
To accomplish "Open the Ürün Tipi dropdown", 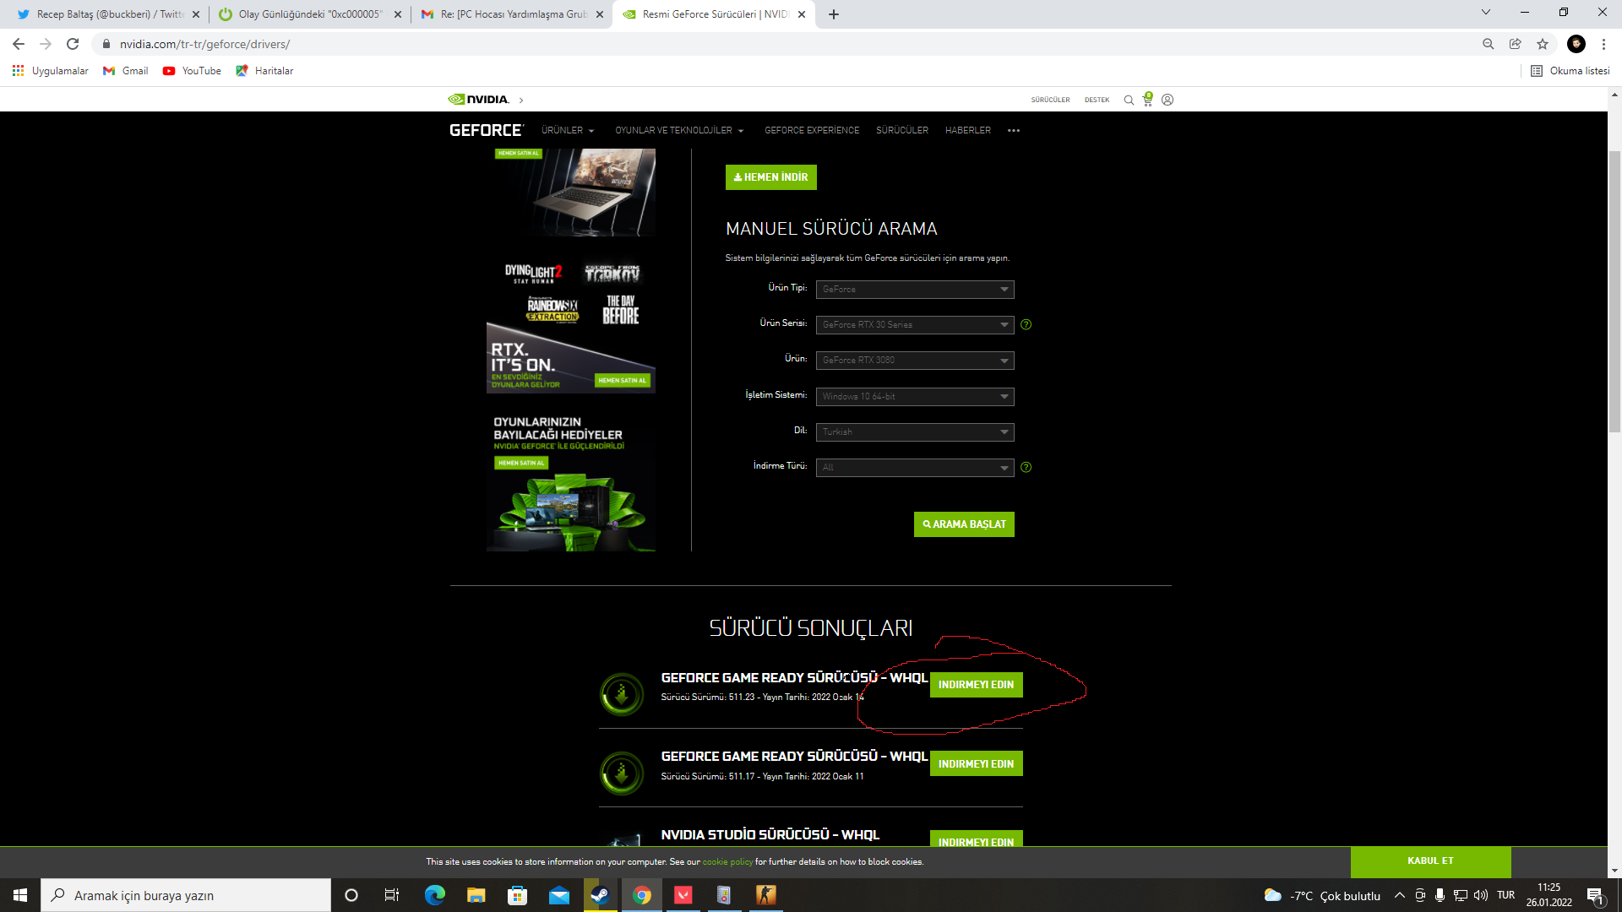I will pyautogui.click(x=915, y=290).
